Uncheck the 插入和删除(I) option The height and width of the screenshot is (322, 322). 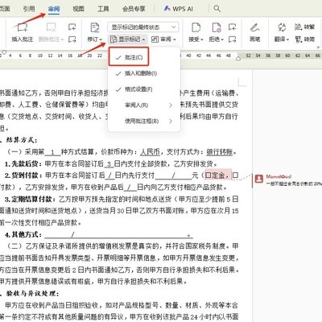pyautogui.click(x=144, y=73)
